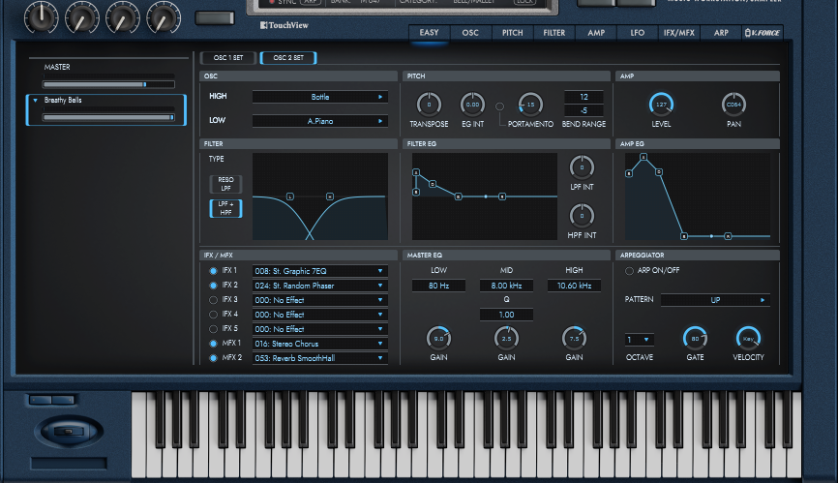Click the LOW frequency 80 Hz field
Screen dimensions: 838x483
438,286
